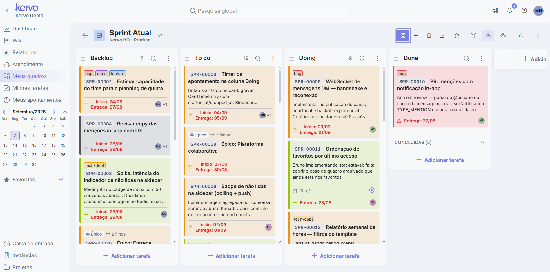
Task: Click the Pesquisa global search field
Action: (x=267, y=11)
